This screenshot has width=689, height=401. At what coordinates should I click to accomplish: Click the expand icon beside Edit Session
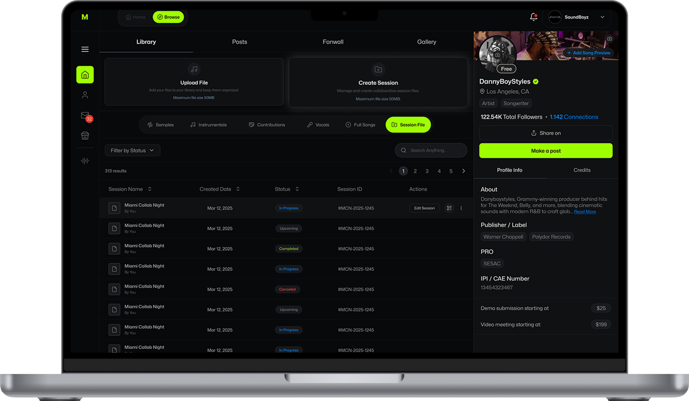[x=449, y=208]
